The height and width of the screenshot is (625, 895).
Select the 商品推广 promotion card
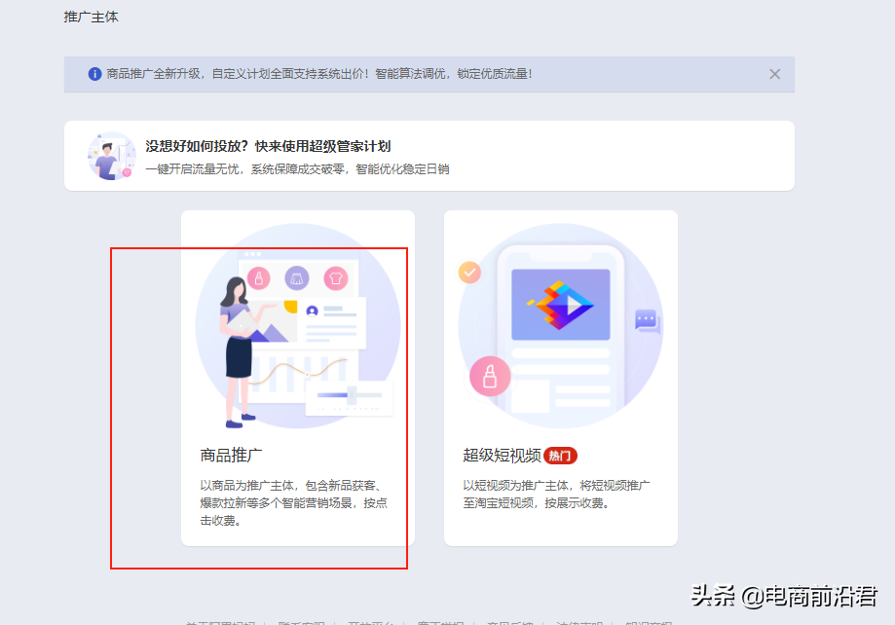[x=297, y=377]
